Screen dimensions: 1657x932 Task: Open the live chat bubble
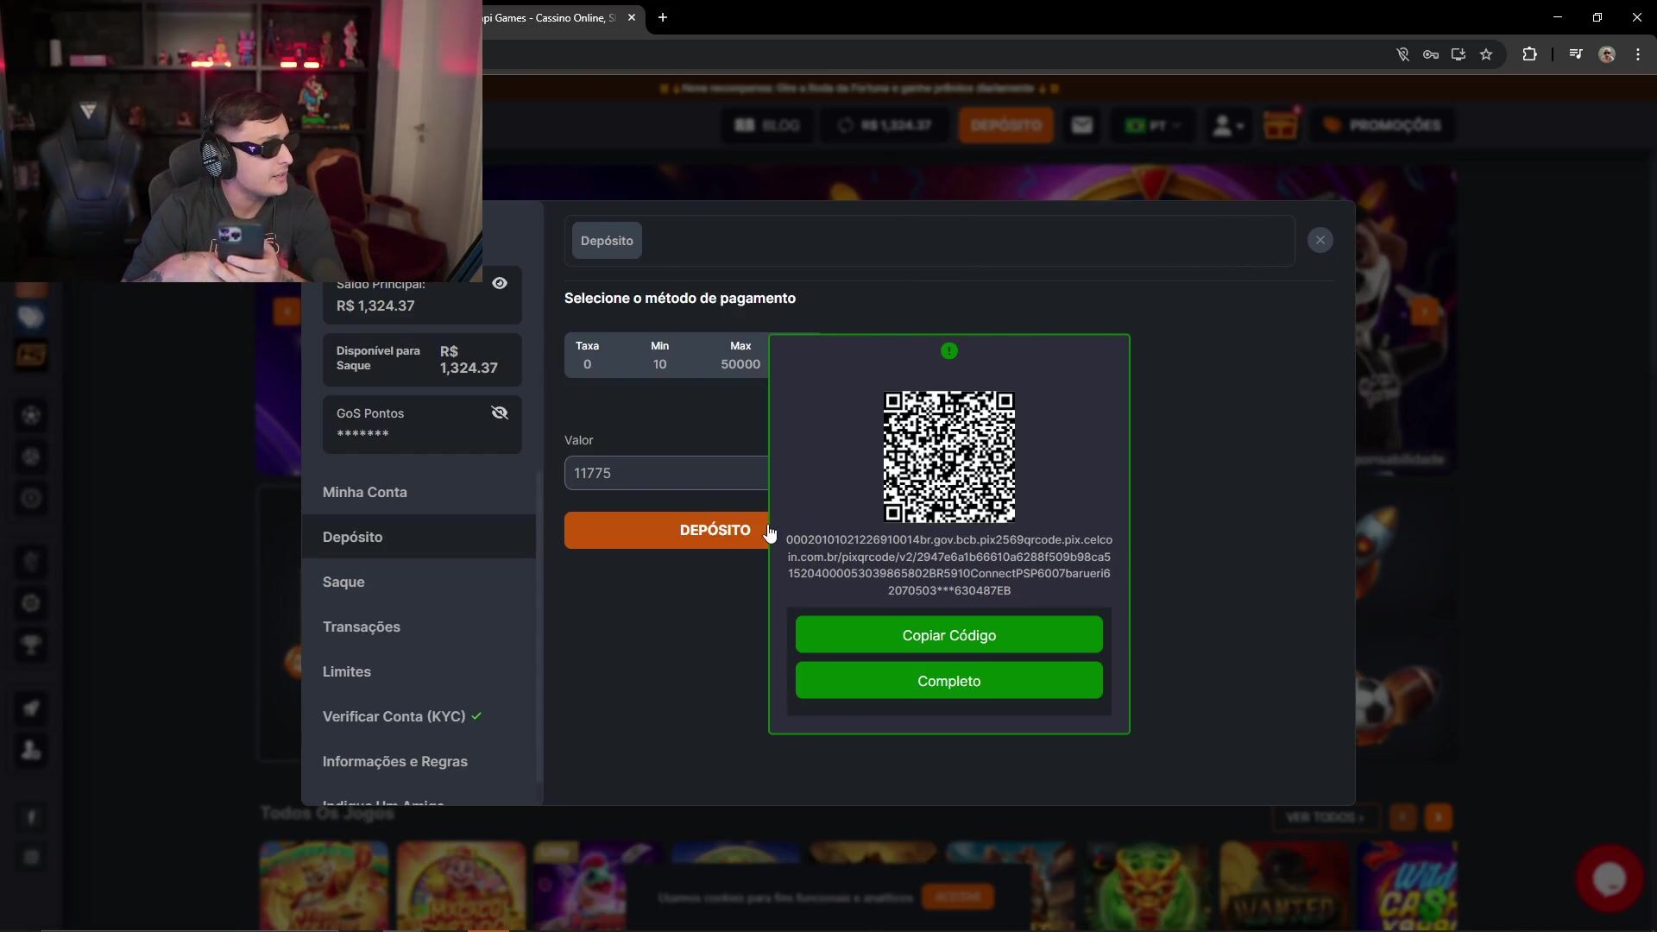point(1610,878)
